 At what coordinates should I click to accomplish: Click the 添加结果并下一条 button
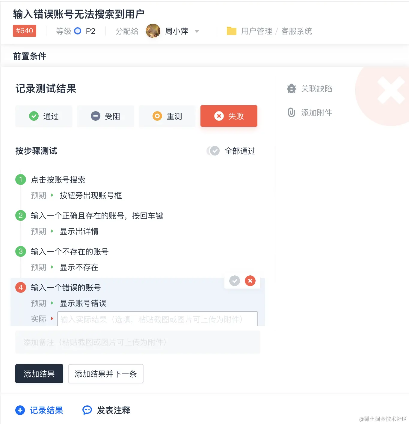pyautogui.click(x=105, y=374)
